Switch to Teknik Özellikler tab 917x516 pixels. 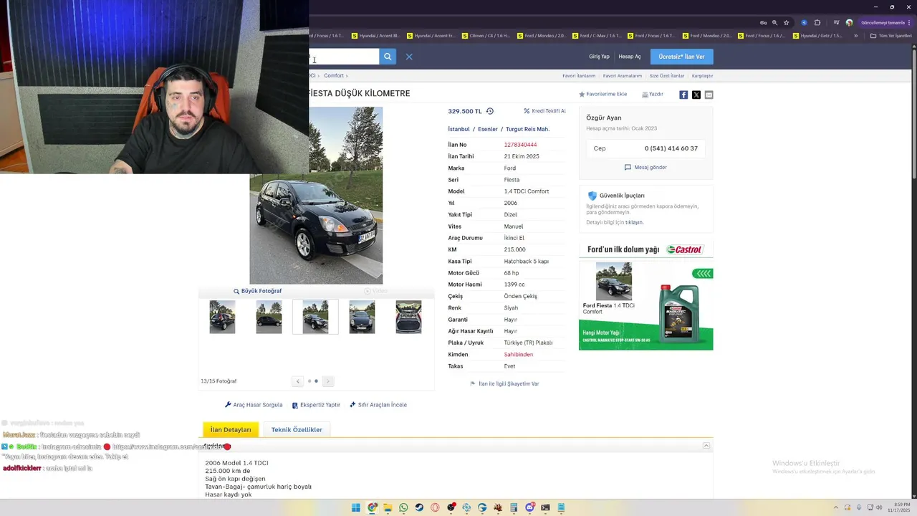coord(297,430)
